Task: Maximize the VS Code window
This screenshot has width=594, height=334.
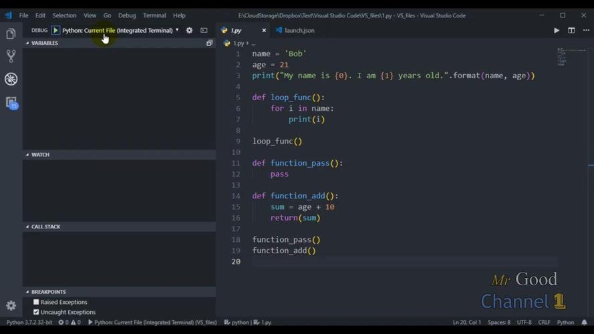Action: coord(563,15)
